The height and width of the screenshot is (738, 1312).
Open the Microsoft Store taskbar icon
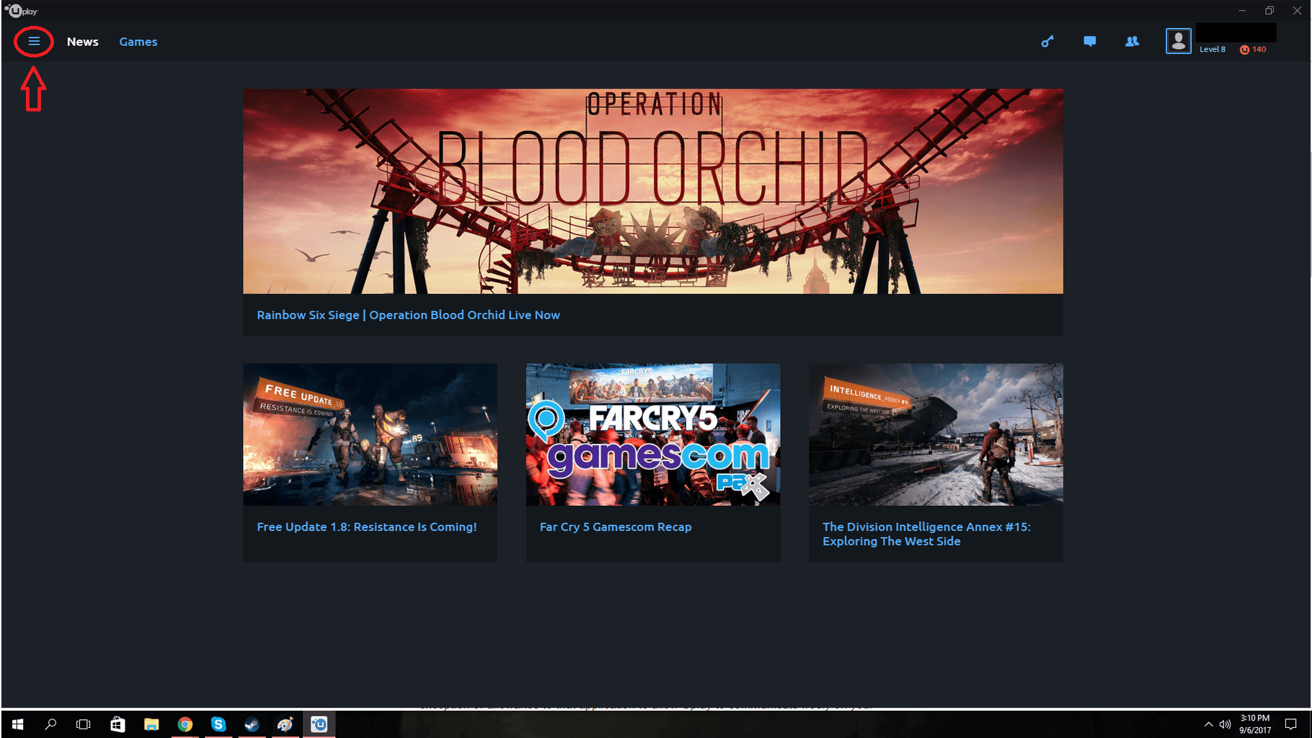click(118, 724)
